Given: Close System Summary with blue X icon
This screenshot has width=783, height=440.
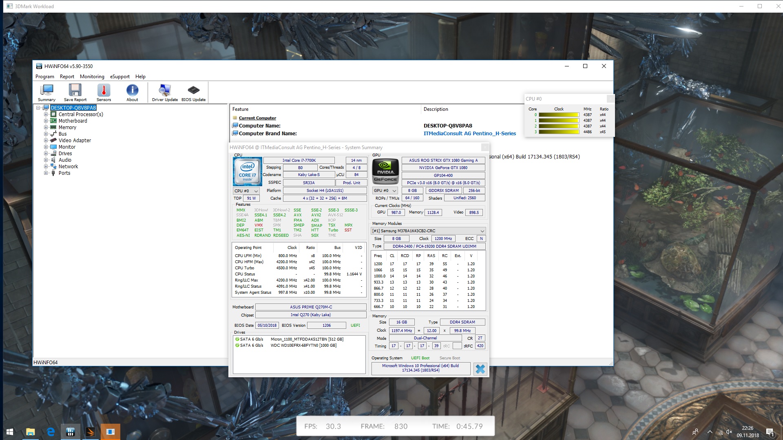Looking at the screenshot, I should pyautogui.click(x=480, y=369).
